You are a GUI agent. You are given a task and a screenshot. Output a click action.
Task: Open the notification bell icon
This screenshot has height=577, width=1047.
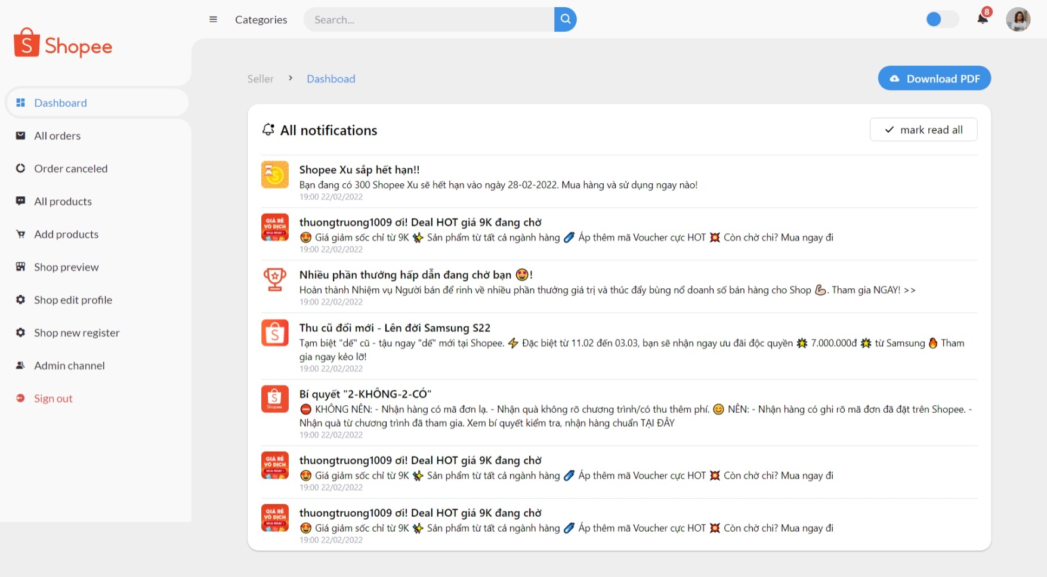click(983, 18)
